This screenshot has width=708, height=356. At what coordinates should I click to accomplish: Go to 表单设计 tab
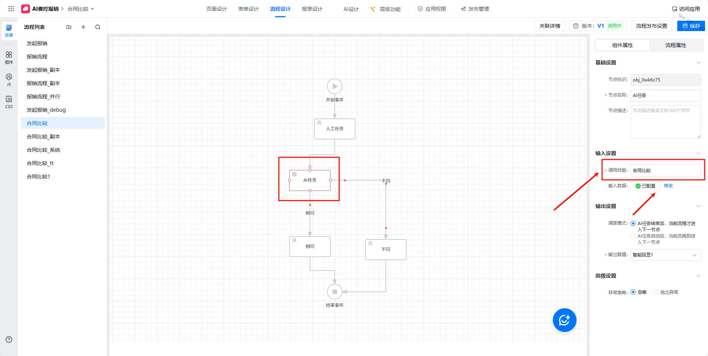[248, 9]
